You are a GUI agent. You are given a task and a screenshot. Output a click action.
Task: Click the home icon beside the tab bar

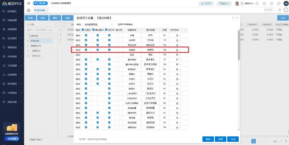point(29,10)
